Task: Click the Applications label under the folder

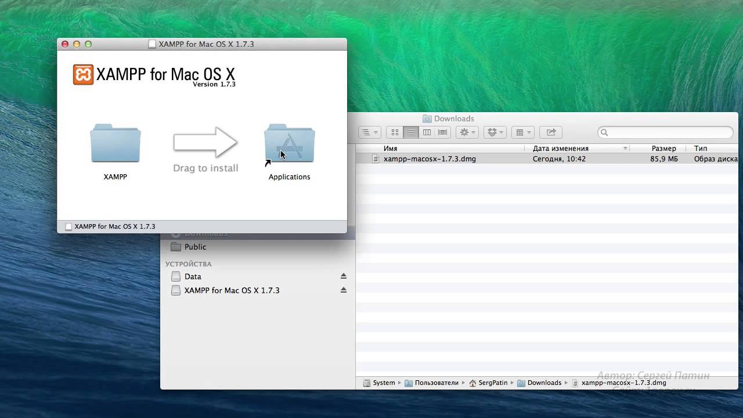Action: [x=289, y=176]
